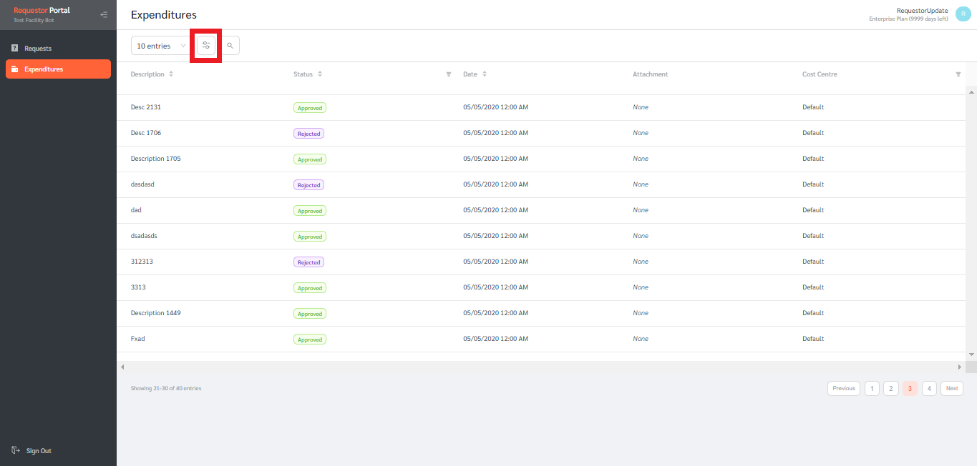Click Rejected badge in 312313 row

(x=308, y=262)
